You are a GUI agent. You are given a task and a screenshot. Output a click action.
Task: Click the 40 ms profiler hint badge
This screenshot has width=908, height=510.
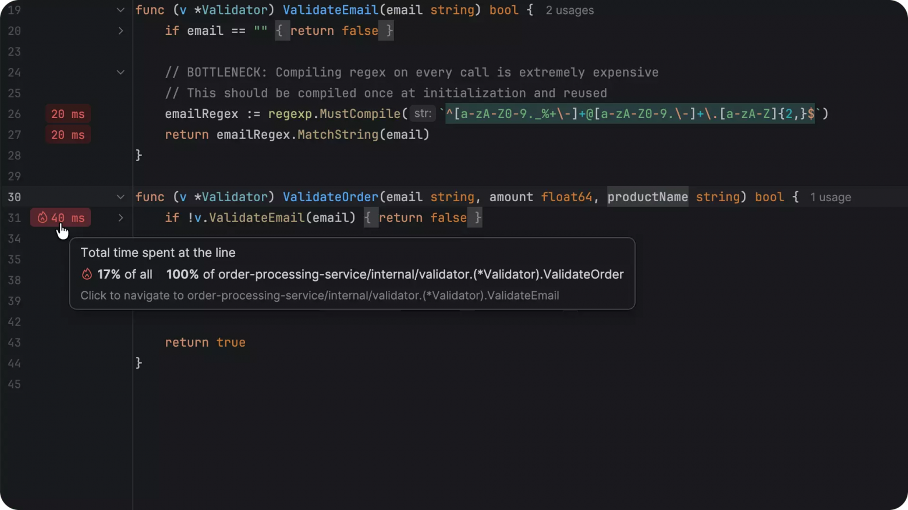(61, 217)
